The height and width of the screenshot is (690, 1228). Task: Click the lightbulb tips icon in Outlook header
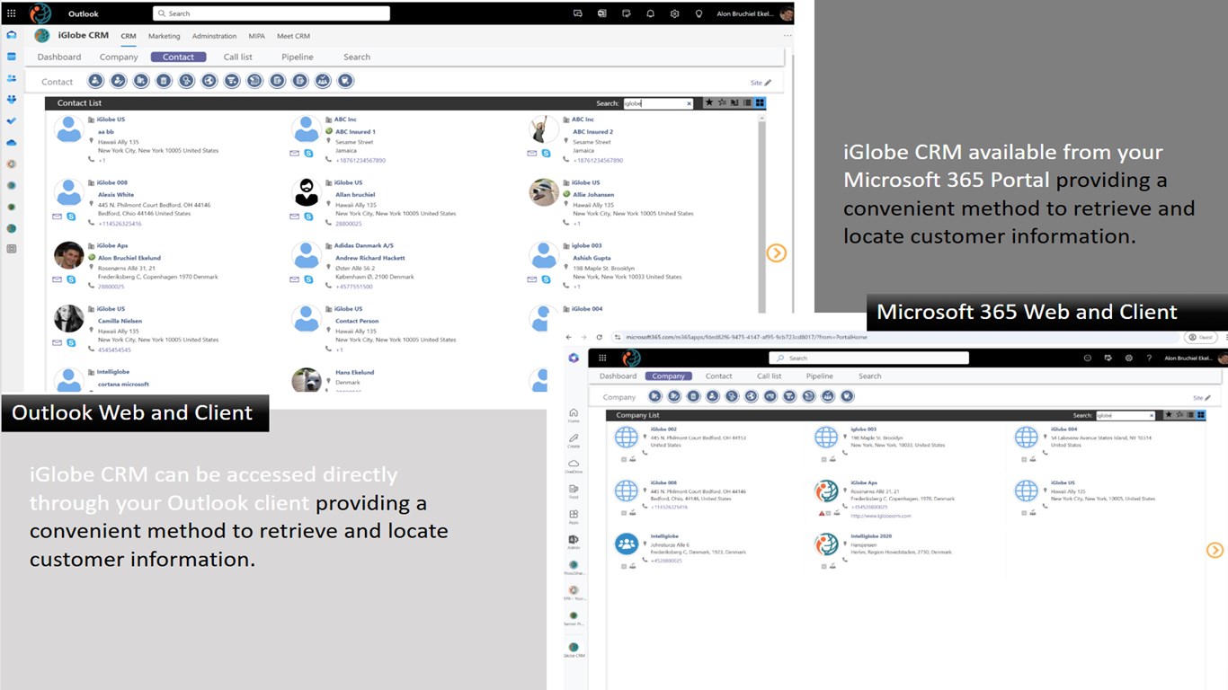699,13
